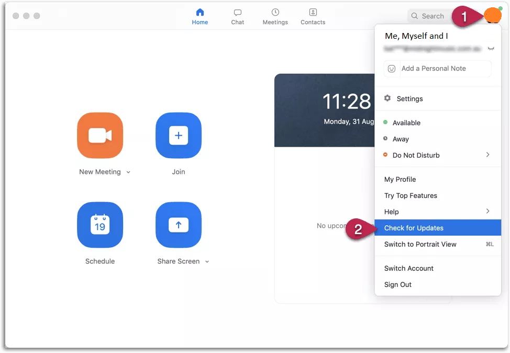
Task: Set status to Away
Action: (401, 139)
